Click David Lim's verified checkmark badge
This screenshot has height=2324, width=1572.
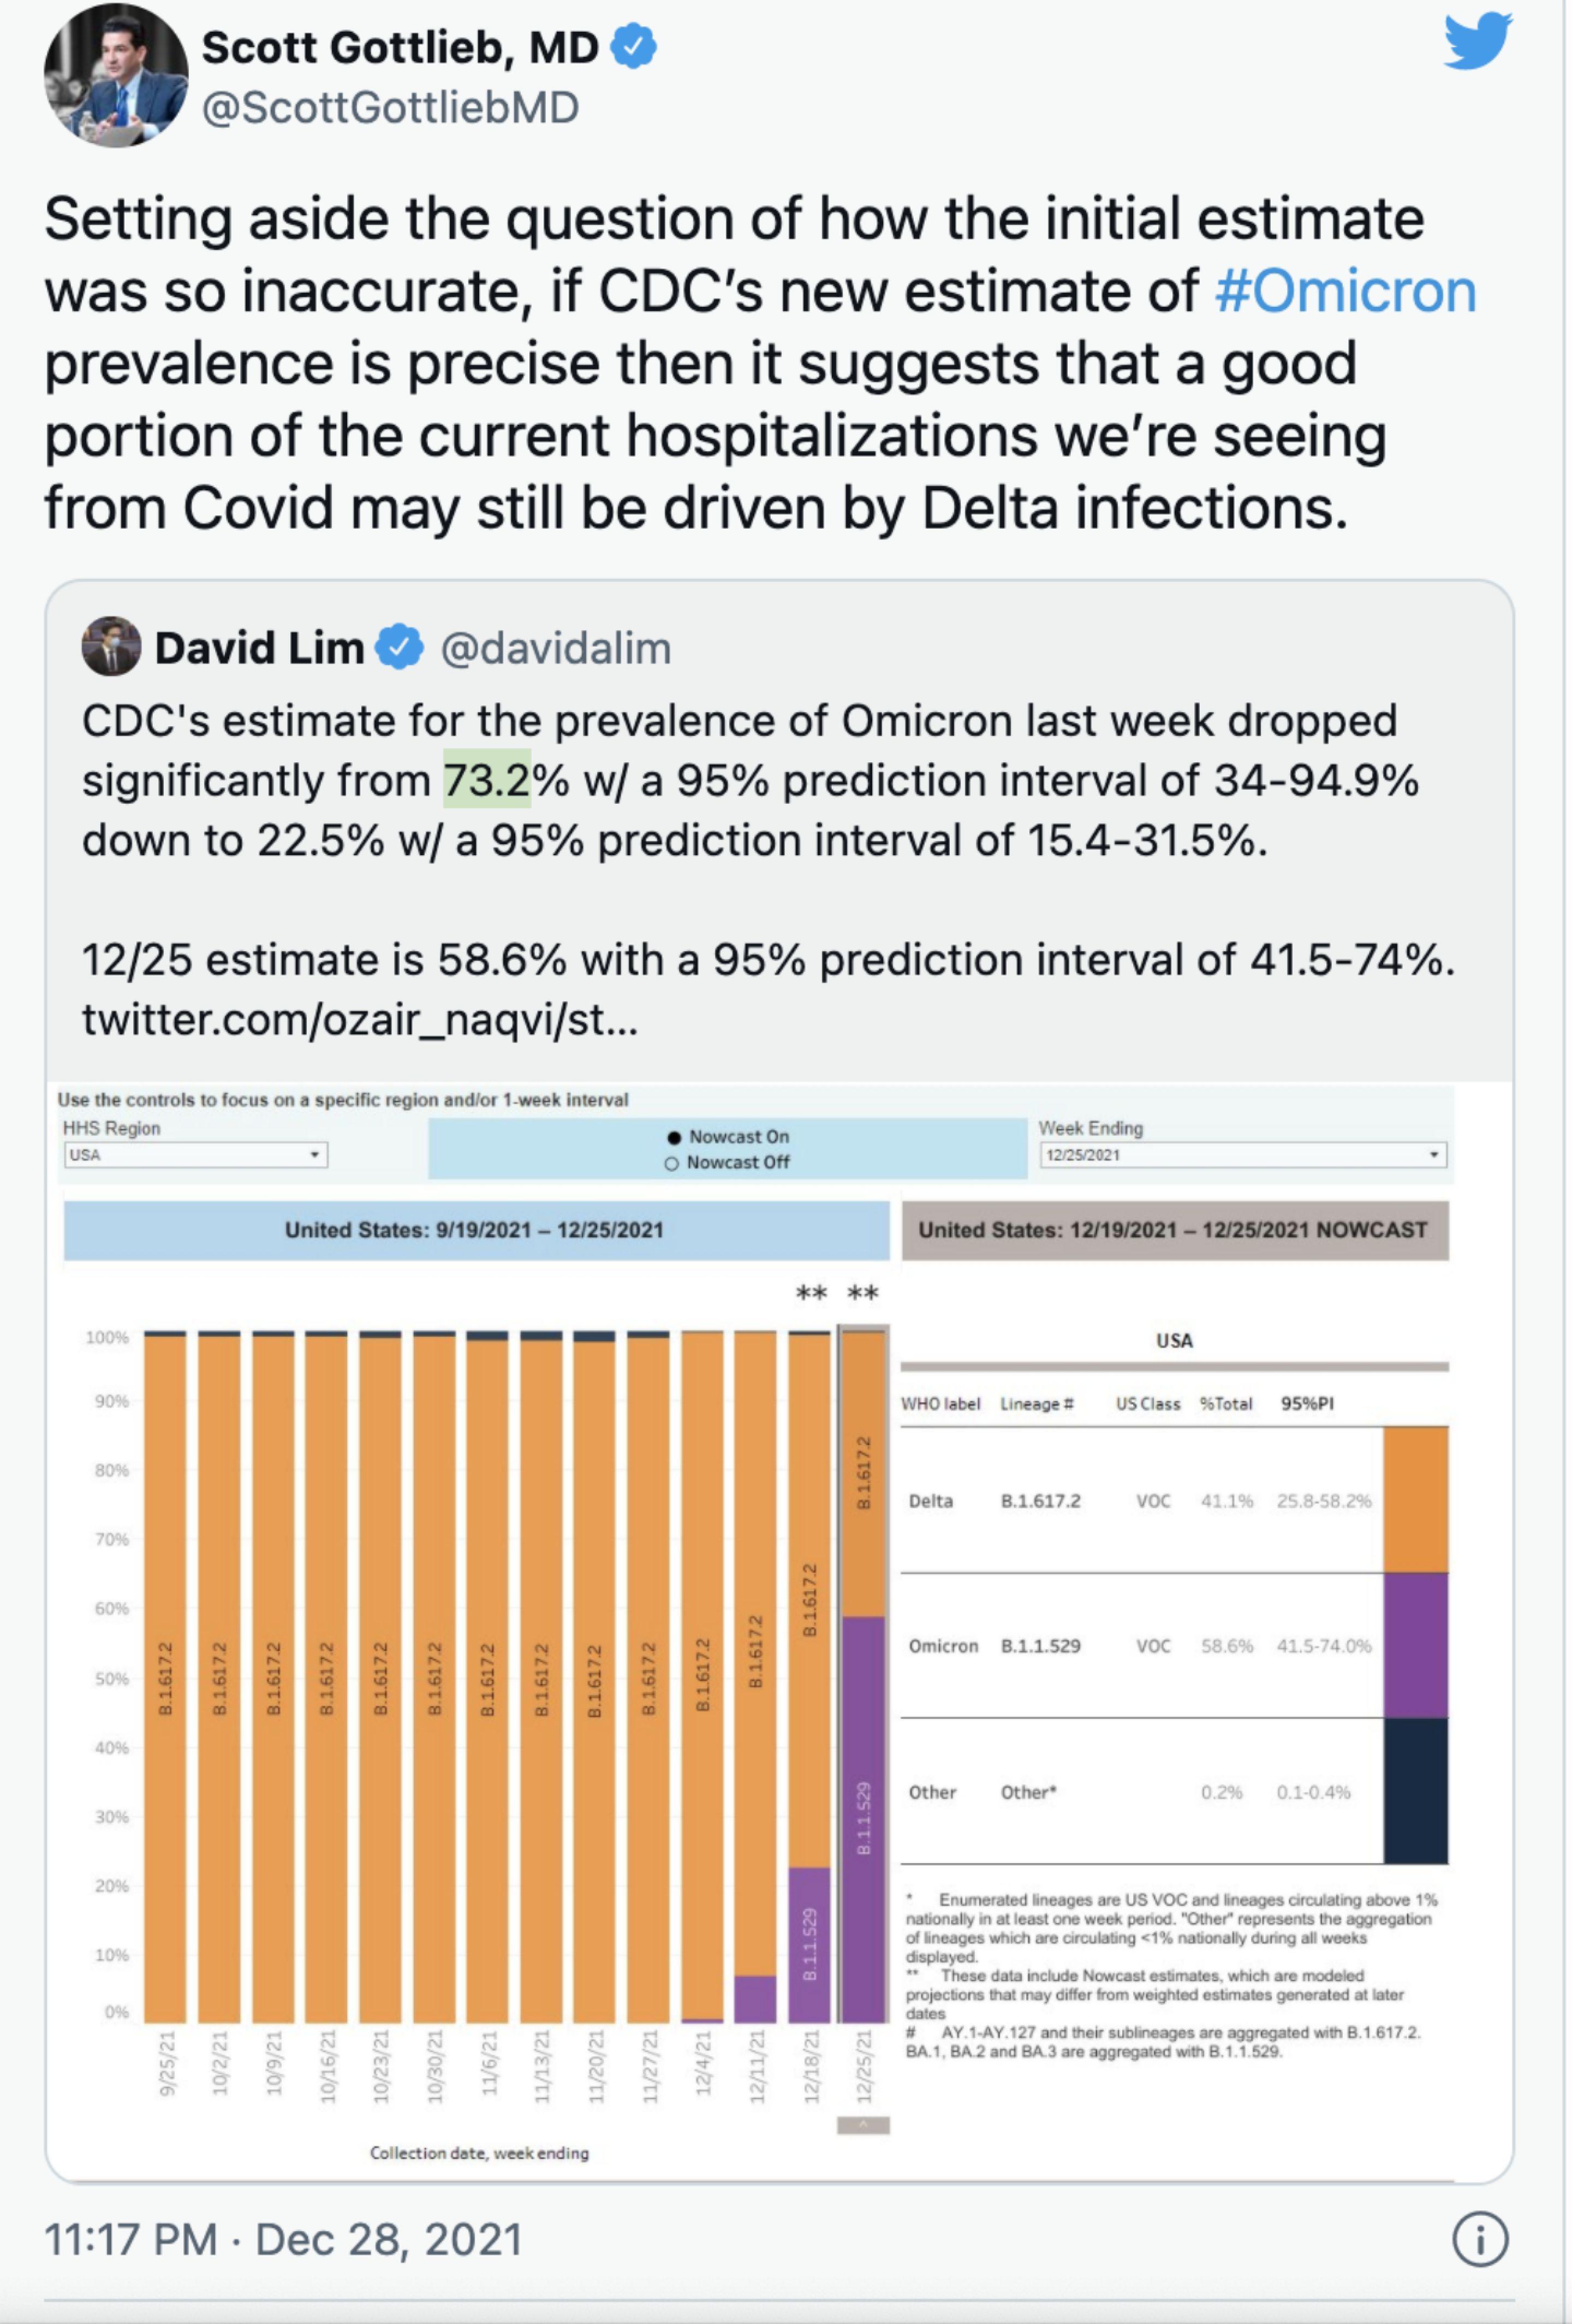coord(399,648)
